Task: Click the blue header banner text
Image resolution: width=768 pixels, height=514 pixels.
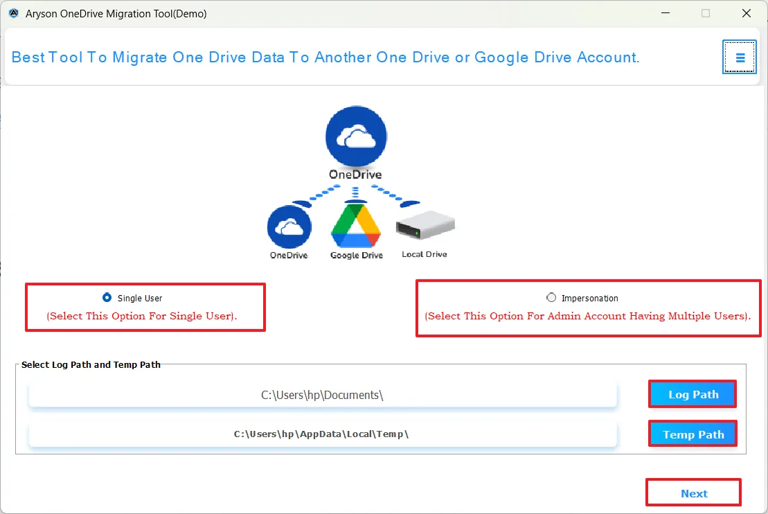Action: click(325, 57)
